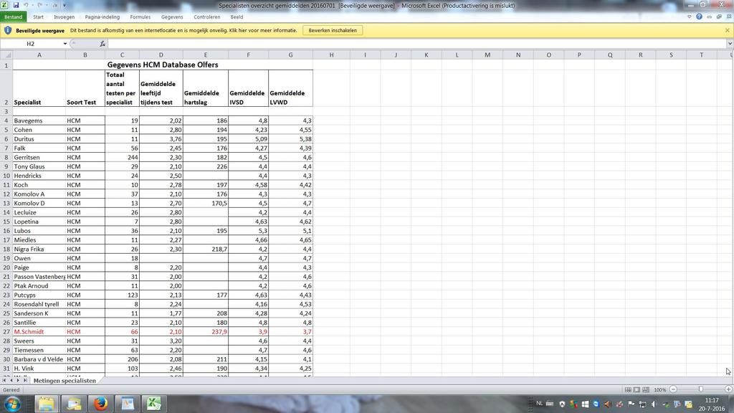The height and width of the screenshot is (413, 734).
Task: Click the Beveiligde weergave shield icon
Action: (7, 30)
